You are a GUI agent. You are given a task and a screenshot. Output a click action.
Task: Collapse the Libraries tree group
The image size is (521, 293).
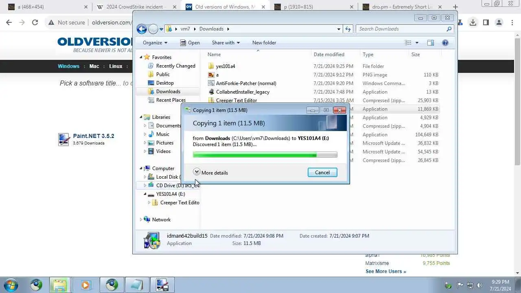[141, 117]
